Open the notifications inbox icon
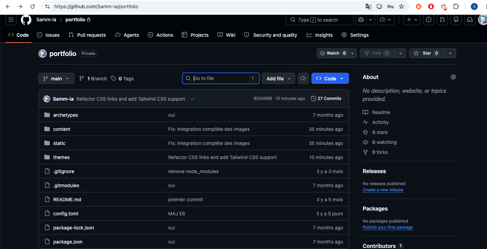This screenshot has height=249, width=487. pos(470,20)
